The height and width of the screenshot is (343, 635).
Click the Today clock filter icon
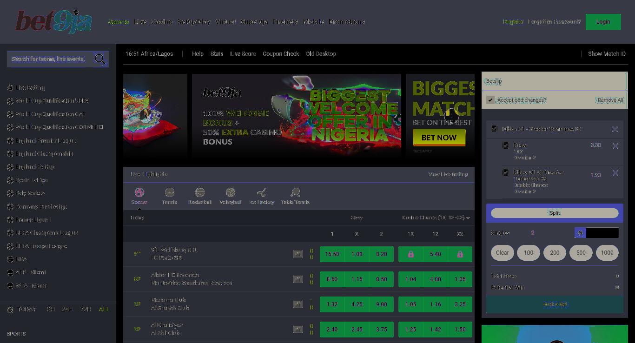tap(10, 309)
